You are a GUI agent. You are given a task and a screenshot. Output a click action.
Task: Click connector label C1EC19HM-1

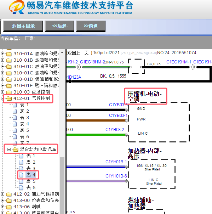coord(179,62)
